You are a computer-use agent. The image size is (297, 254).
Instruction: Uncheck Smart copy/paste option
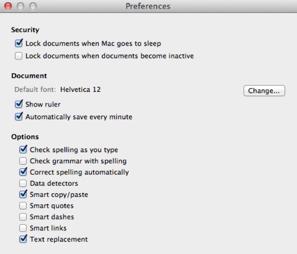click(23, 195)
